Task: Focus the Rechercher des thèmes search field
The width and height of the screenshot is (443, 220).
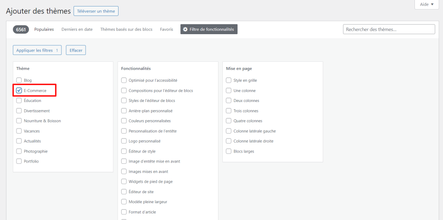Action: click(x=388, y=29)
